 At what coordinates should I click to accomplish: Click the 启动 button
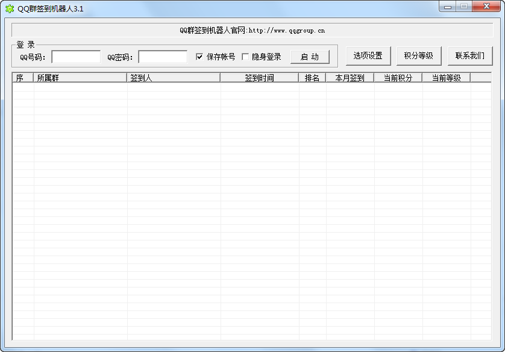[x=310, y=57]
